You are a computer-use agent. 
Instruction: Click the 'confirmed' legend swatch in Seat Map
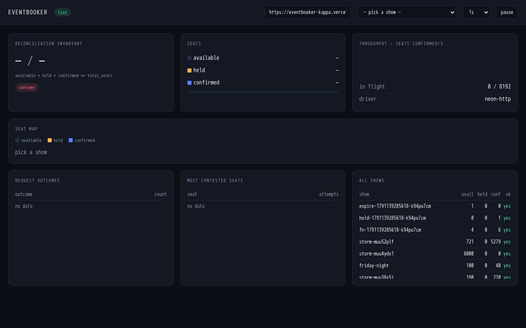(x=71, y=140)
